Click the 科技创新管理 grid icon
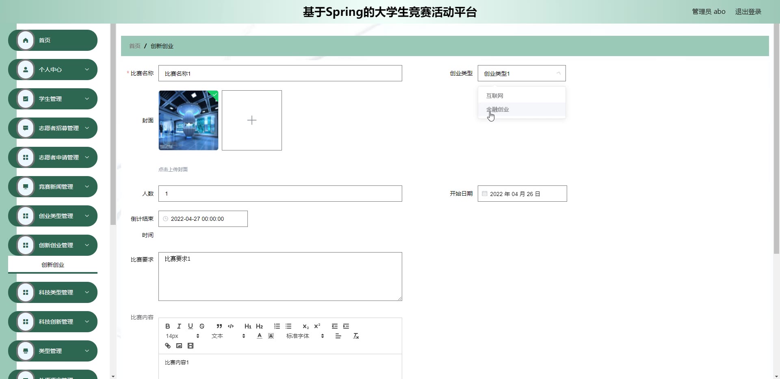This screenshot has width=780, height=379. pyautogui.click(x=26, y=322)
